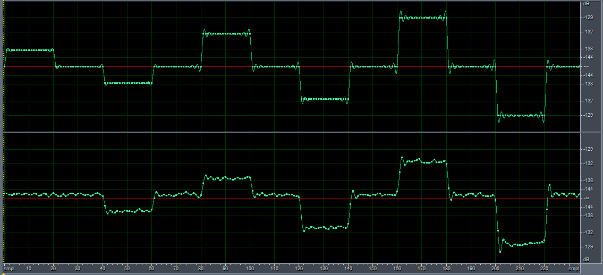603x275 pixels.
Task: Select the 50 sample ruler label
Action: click(127, 269)
